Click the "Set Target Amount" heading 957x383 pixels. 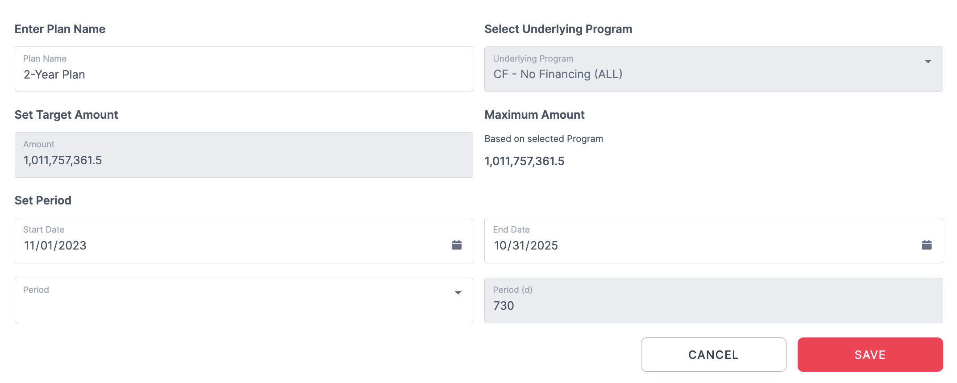pos(67,115)
